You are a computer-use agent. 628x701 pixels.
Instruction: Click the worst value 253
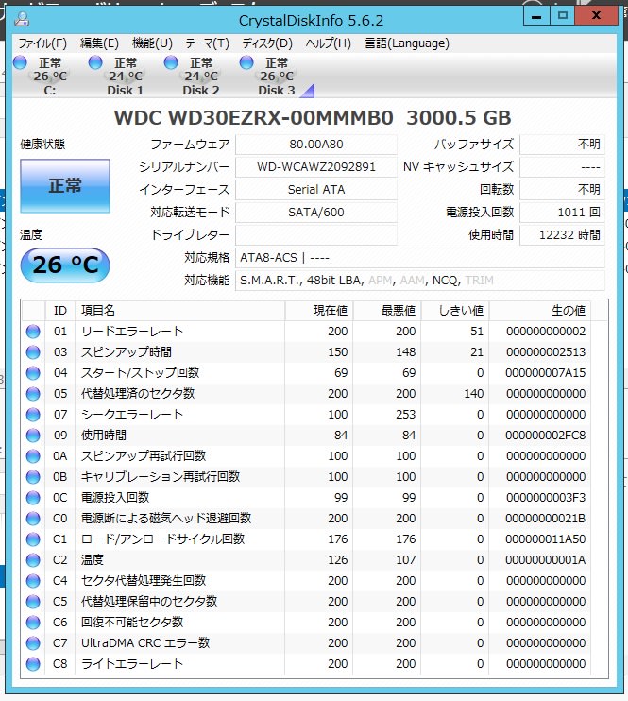[405, 415]
